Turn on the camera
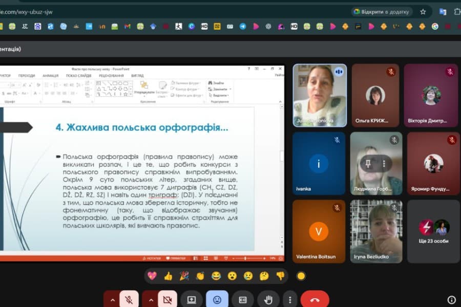 point(167,299)
